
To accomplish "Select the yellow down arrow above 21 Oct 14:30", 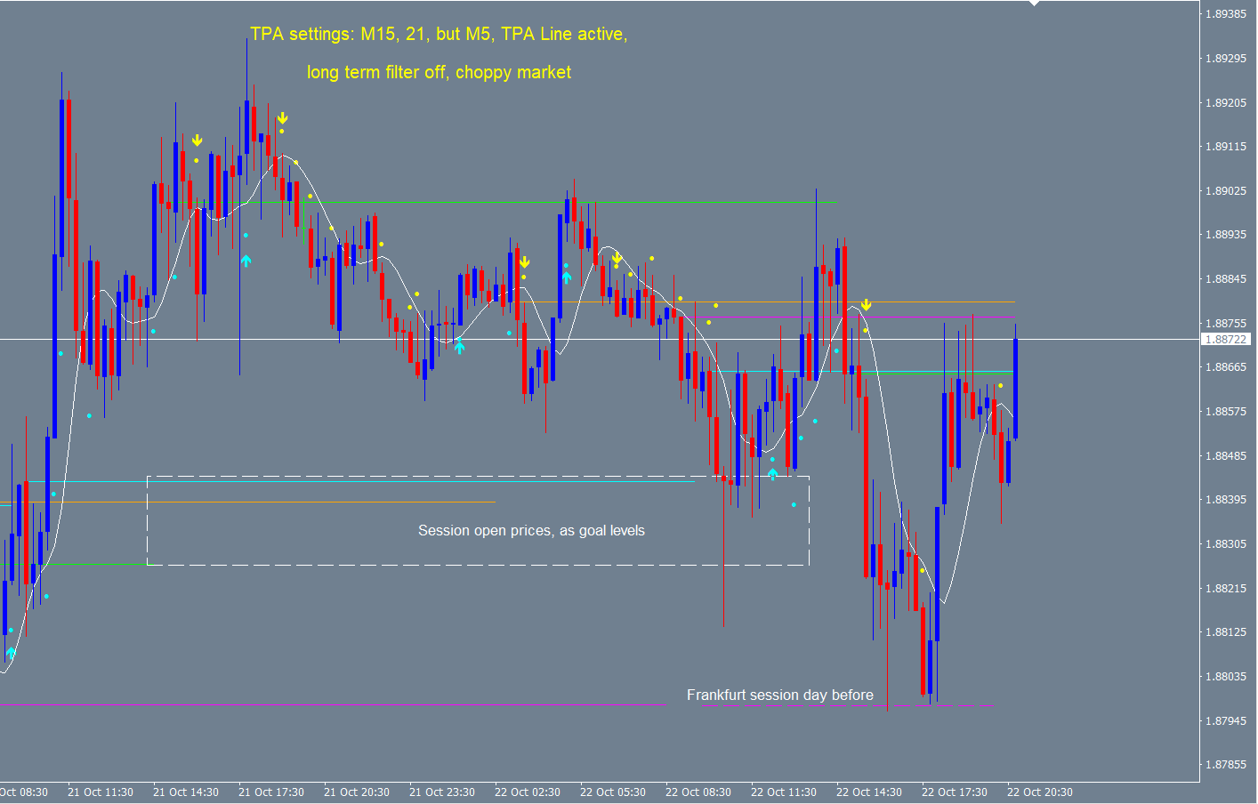I will (x=198, y=141).
